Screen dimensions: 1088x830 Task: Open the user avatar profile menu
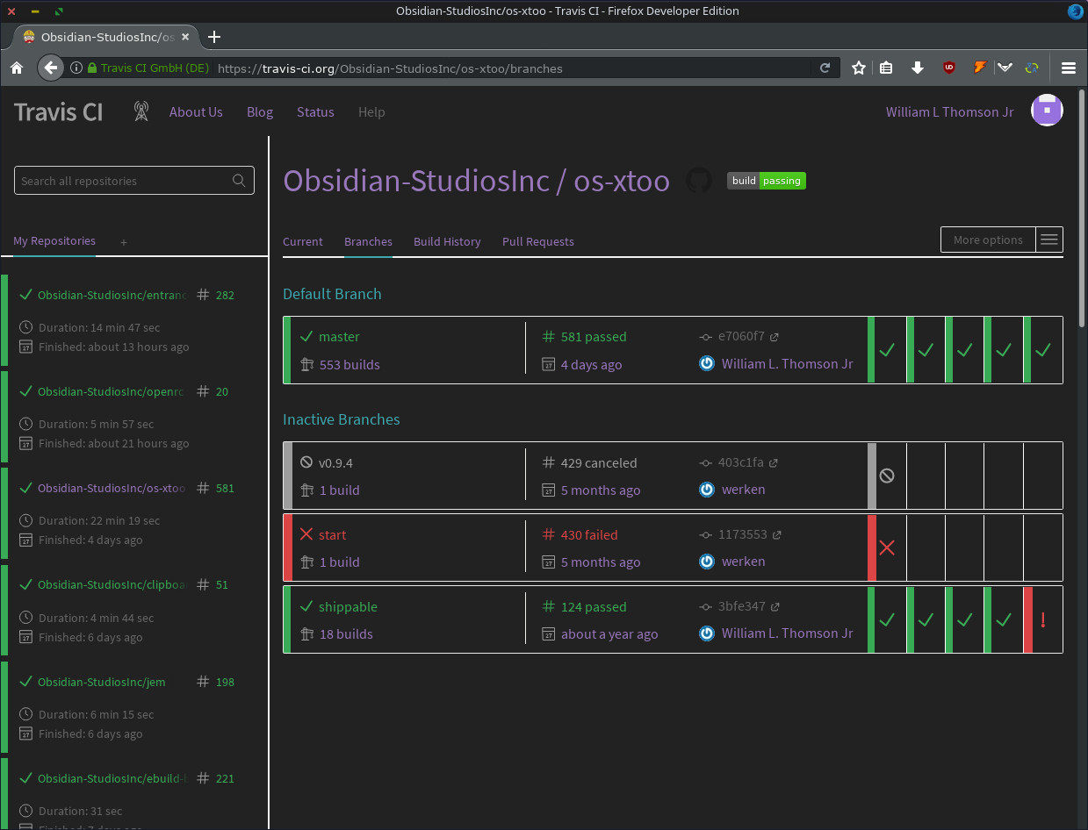pyautogui.click(x=1047, y=111)
